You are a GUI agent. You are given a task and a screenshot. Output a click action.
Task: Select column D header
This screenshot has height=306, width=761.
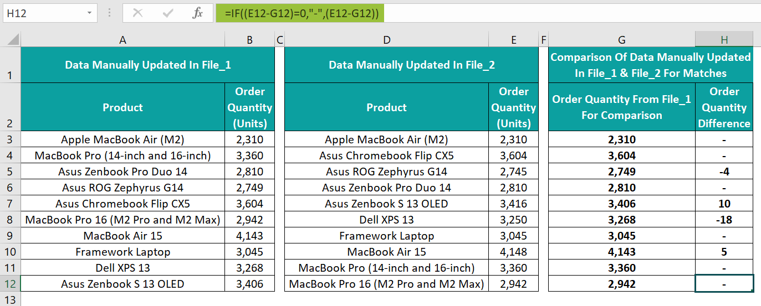point(386,40)
